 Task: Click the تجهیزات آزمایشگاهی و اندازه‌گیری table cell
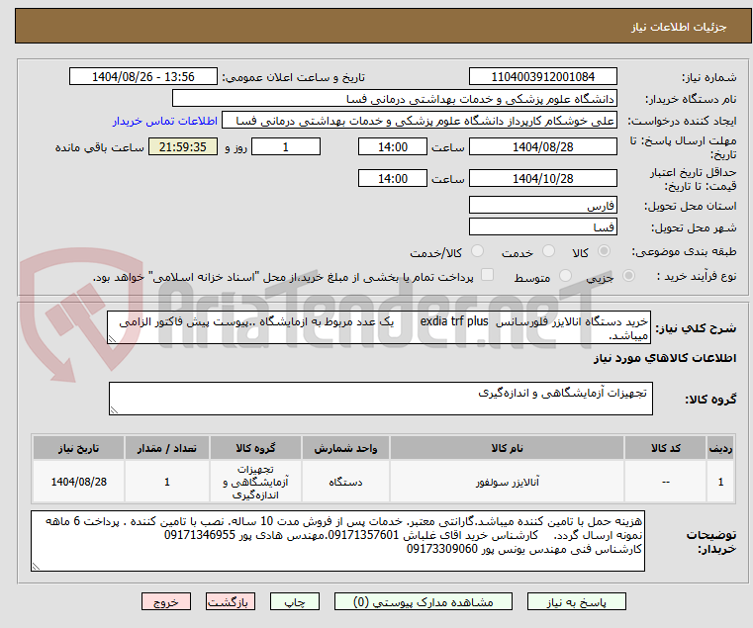[255, 482]
